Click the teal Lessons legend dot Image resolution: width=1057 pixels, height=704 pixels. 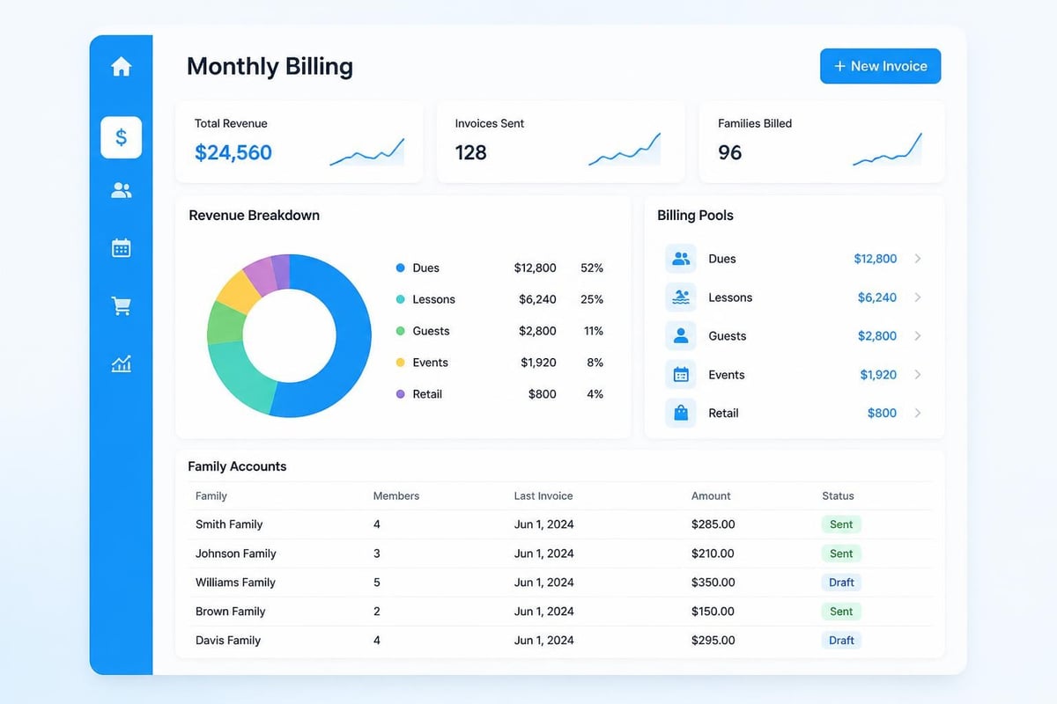point(401,299)
